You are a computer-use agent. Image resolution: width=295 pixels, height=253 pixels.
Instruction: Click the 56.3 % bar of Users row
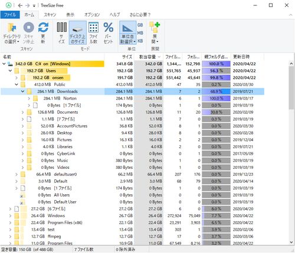click(x=216, y=71)
